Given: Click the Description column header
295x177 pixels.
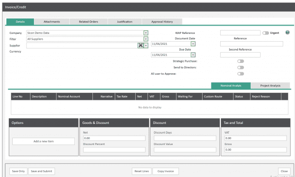Looking at the screenshot, I should point(43,96).
